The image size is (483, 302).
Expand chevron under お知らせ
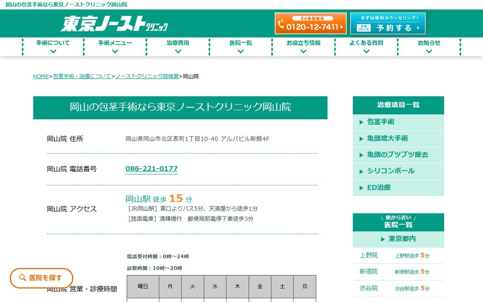[429, 52]
